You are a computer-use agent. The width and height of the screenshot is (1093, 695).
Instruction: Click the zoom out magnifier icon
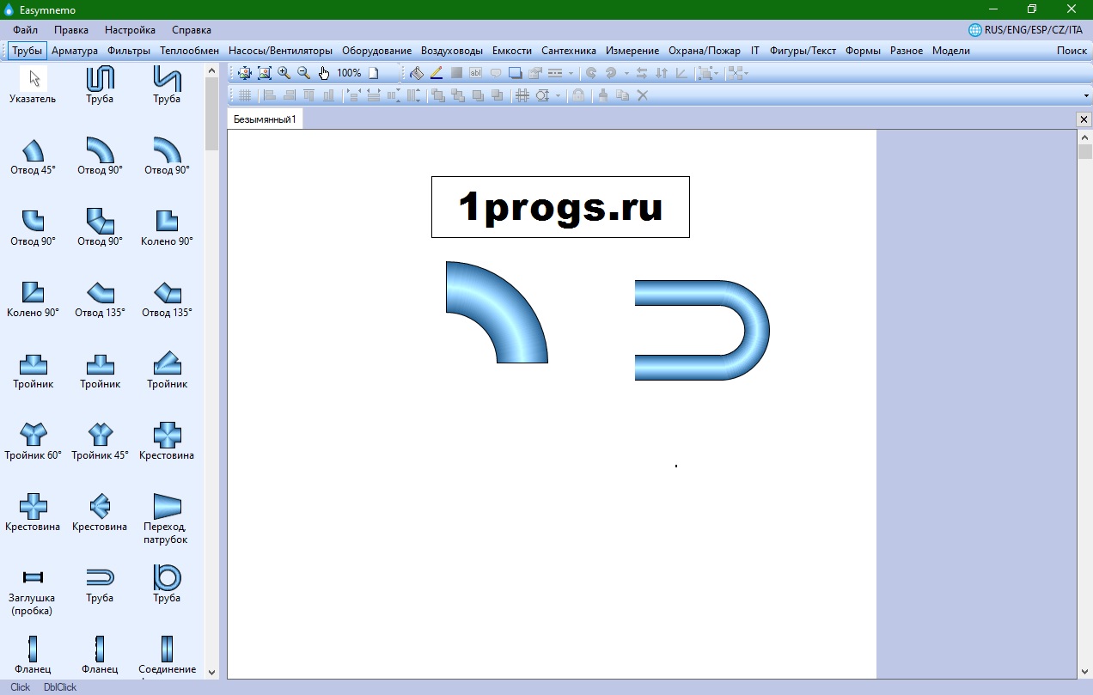303,73
